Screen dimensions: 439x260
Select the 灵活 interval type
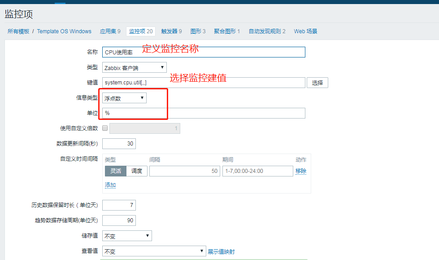(x=116, y=171)
